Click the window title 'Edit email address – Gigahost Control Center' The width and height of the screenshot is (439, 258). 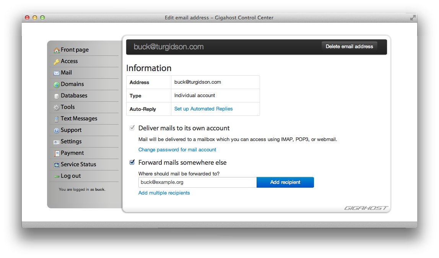219,18
